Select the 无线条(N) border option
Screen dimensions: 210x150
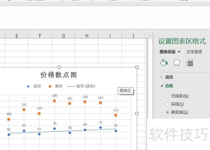(x=167, y=96)
